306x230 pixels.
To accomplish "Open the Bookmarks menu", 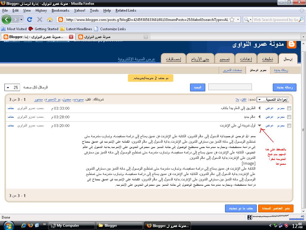I will point(60,10).
